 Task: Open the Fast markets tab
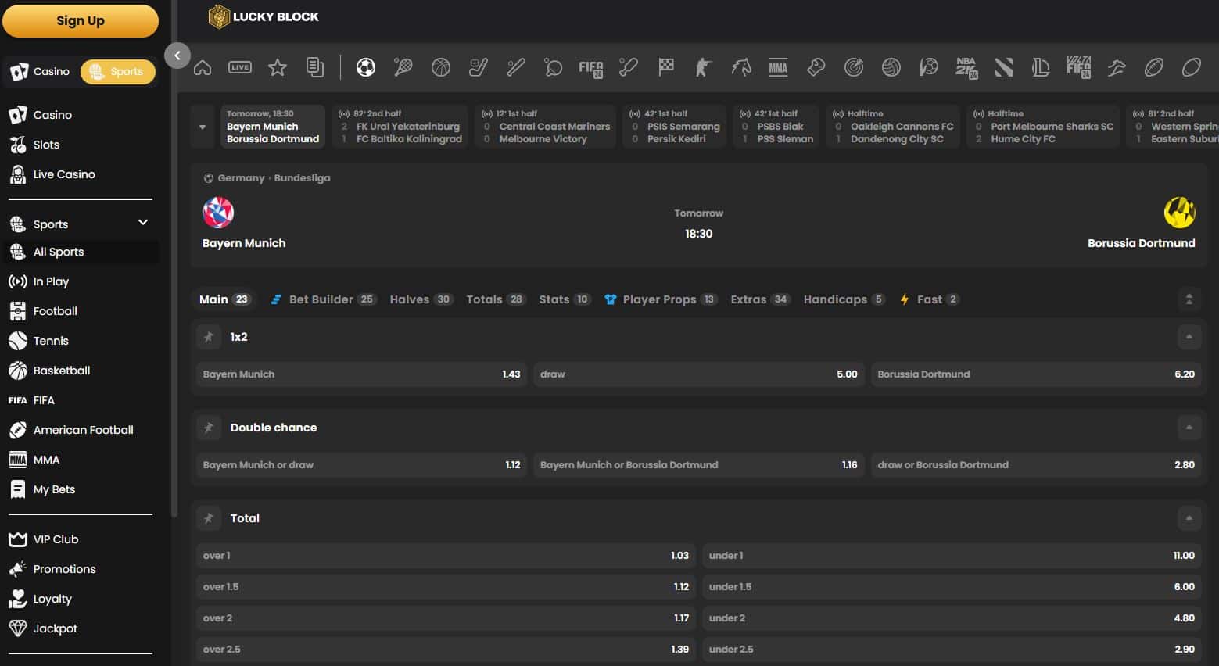click(x=930, y=299)
